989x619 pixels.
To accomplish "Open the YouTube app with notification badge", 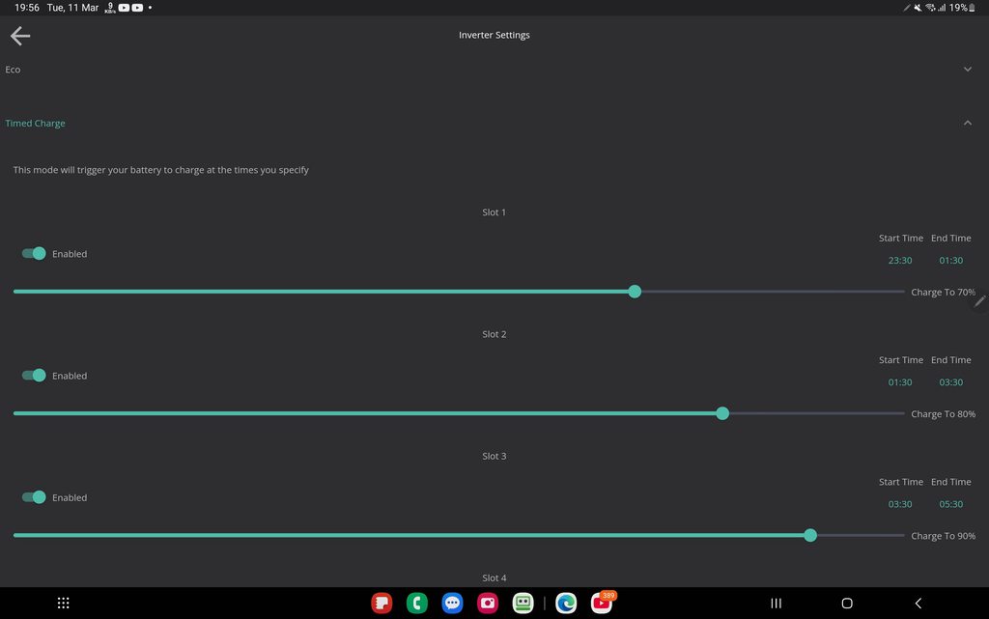I will (x=602, y=603).
